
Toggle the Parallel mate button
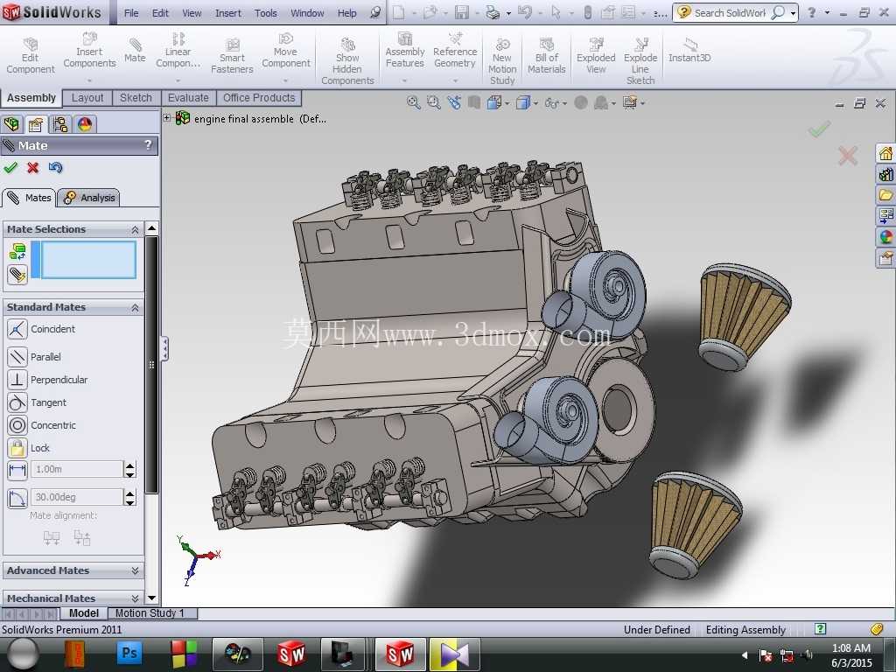point(17,357)
